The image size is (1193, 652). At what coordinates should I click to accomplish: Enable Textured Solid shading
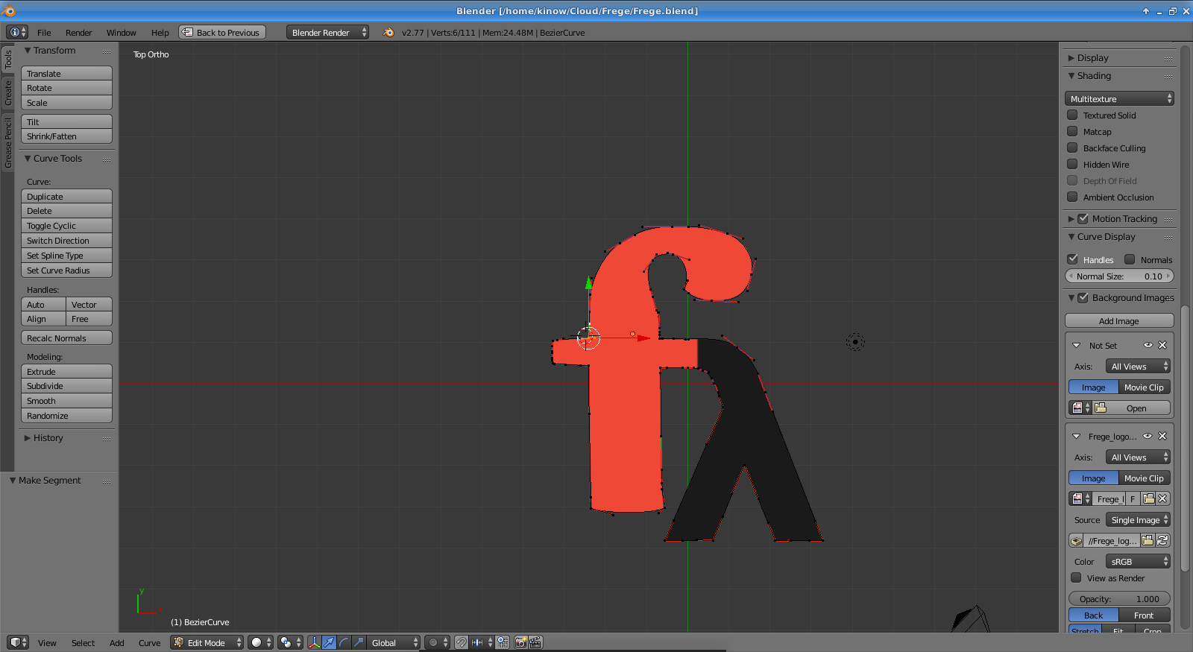1072,115
